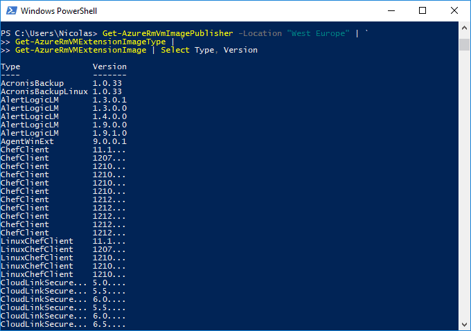Click the Type column header

[10, 66]
